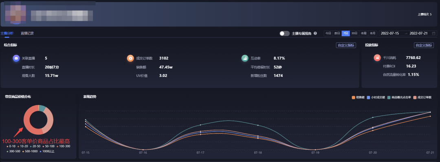Viewport: 440px width, 162px height.
Task: Click the 千川消耗 red icon
Action: click(x=377, y=58)
